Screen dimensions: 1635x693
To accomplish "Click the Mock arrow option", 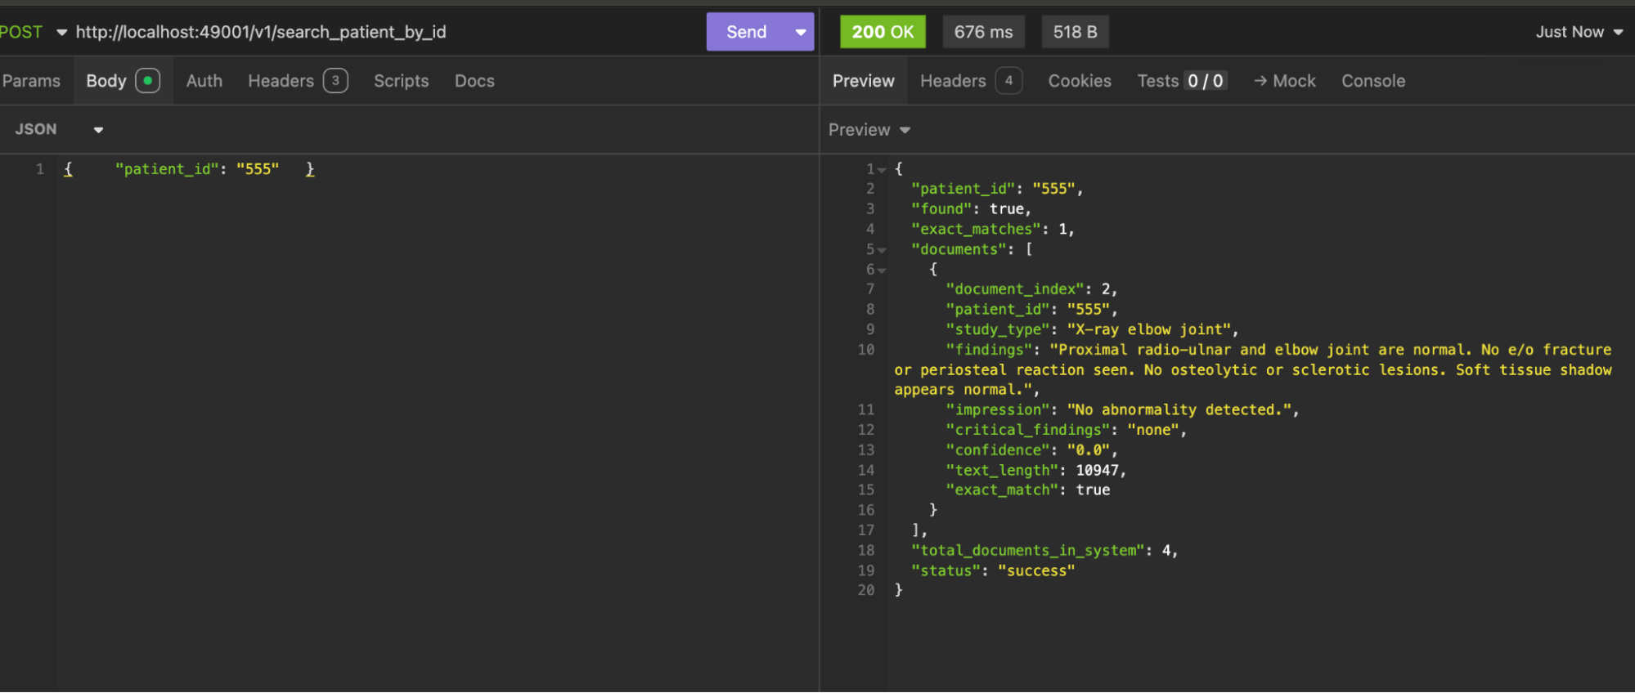I will click(x=1285, y=81).
